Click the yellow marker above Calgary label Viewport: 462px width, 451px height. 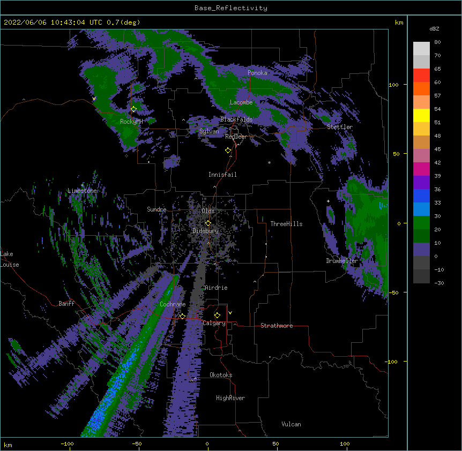click(x=217, y=315)
